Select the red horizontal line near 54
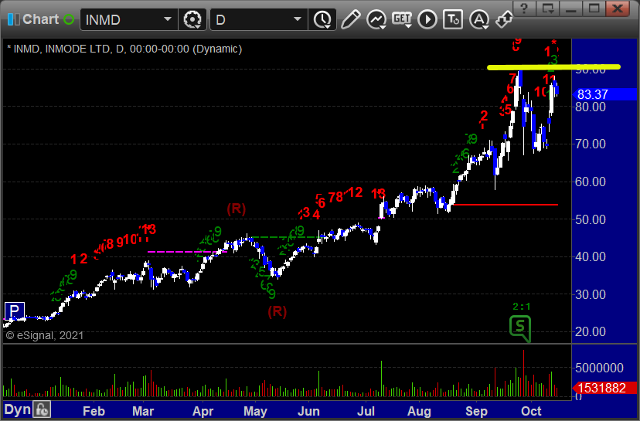 pos(506,205)
